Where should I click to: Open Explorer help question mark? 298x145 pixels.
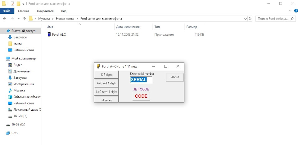(296, 11)
